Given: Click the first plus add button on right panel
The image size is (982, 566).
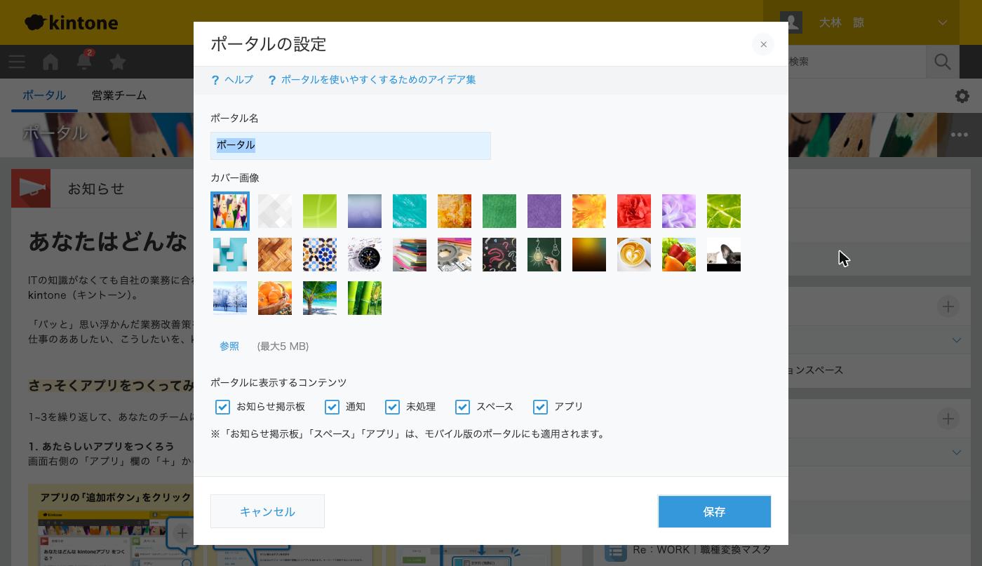Looking at the screenshot, I should coord(948,306).
